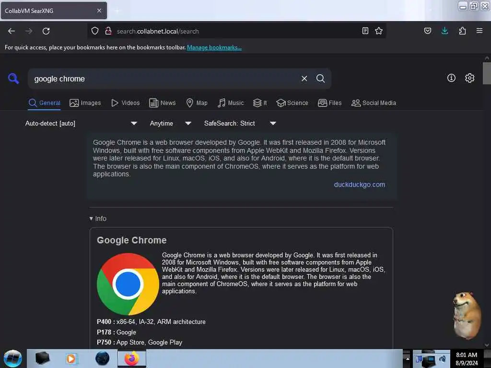
Task: Open the tracking protection shield icon
Action: pyautogui.click(x=95, y=31)
